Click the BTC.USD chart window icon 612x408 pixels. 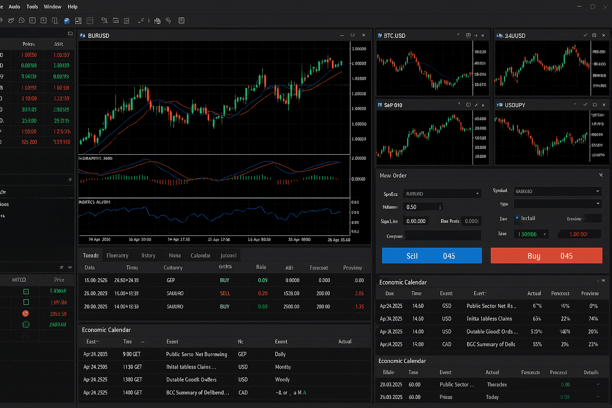pyautogui.click(x=380, y=35)
